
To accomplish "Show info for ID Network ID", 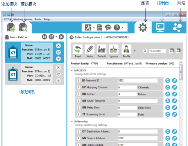I will pyautogui.click(x=79, y=81).
